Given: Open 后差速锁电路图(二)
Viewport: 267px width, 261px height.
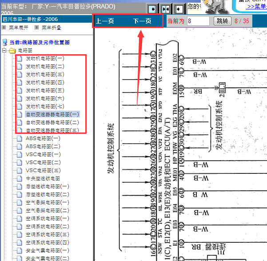Looking at the screenshot, I should (x=48, y=194).
